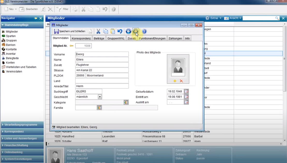Expand the Onlinebanking section
The width and height of the screenshot is (287, 163).
22,152
